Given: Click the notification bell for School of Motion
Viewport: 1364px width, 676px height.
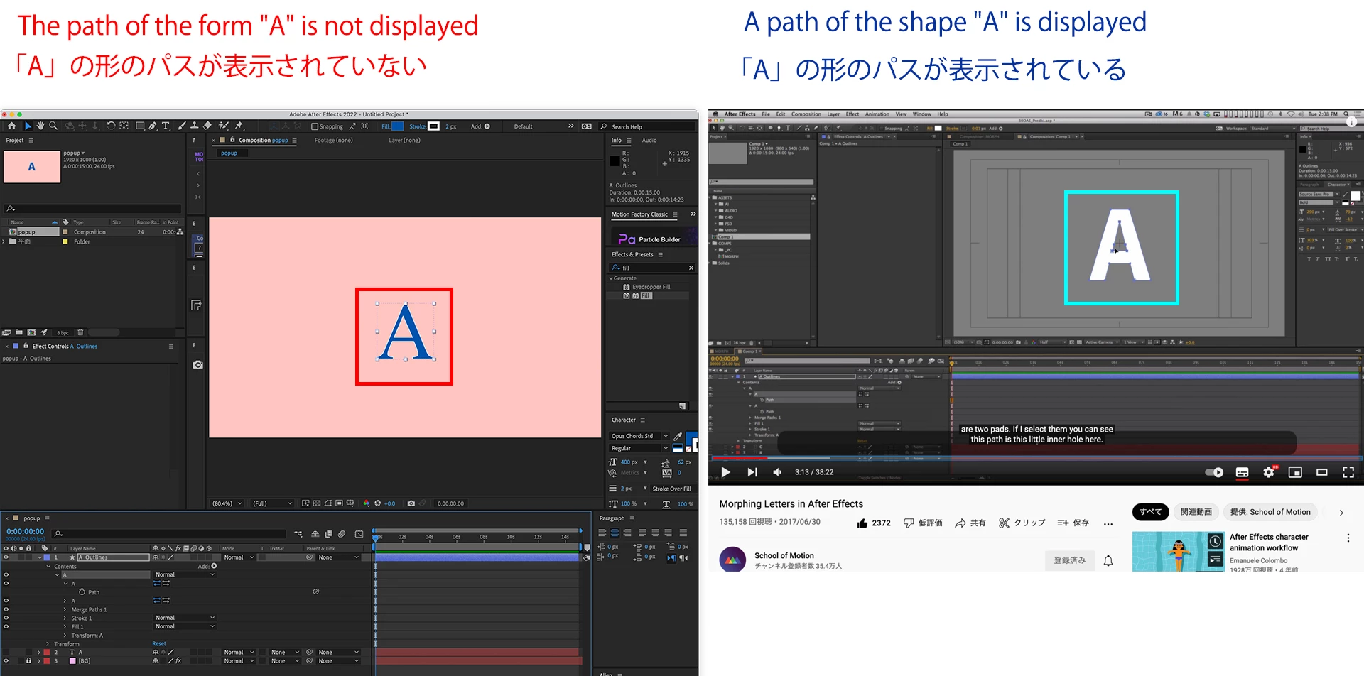Looking at the screenshot, I should (x=1108, y=561).
